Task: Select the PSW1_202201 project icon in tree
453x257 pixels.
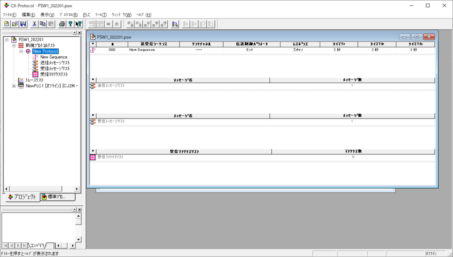Action: [x=14, y=39]
